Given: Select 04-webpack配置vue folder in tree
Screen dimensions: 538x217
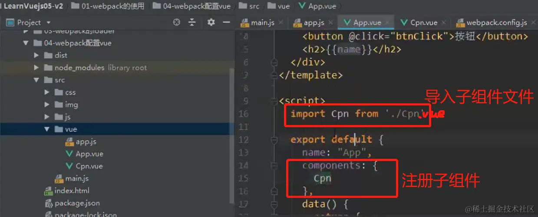Looking at the screenshot, I should pyautogui.click(x=73, y=43).
